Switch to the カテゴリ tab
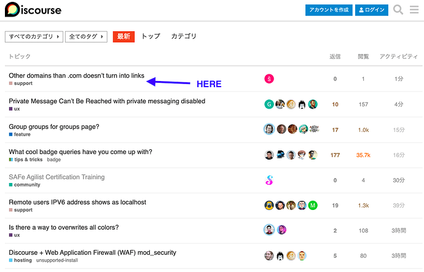 click(184, 36)
